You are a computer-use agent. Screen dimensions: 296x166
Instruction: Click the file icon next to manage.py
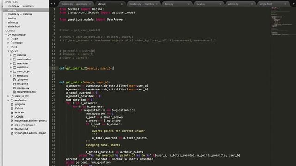[14, 88]
